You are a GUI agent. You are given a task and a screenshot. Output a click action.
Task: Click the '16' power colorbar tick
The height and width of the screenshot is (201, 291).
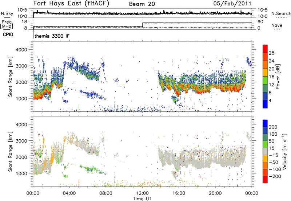point(271,77)
